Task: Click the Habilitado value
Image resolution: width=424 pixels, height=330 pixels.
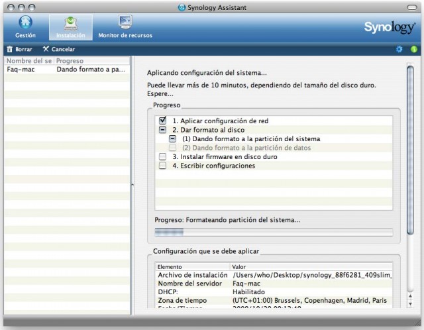Action: click(249, 292)
